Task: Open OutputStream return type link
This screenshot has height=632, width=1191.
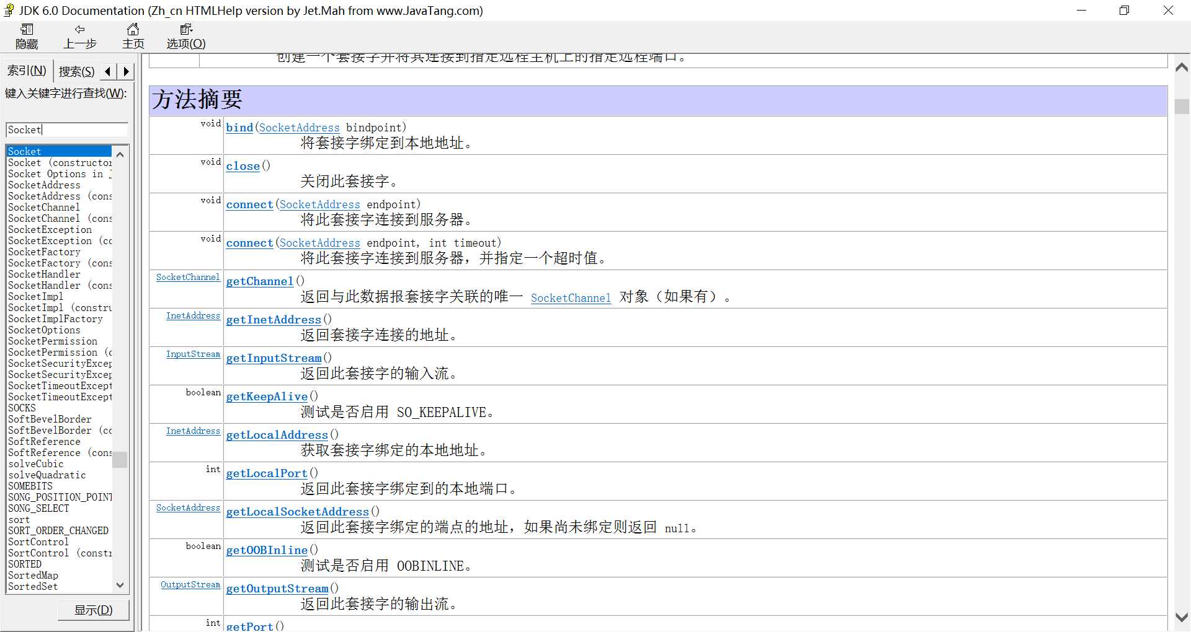Action: click(190, 585)
